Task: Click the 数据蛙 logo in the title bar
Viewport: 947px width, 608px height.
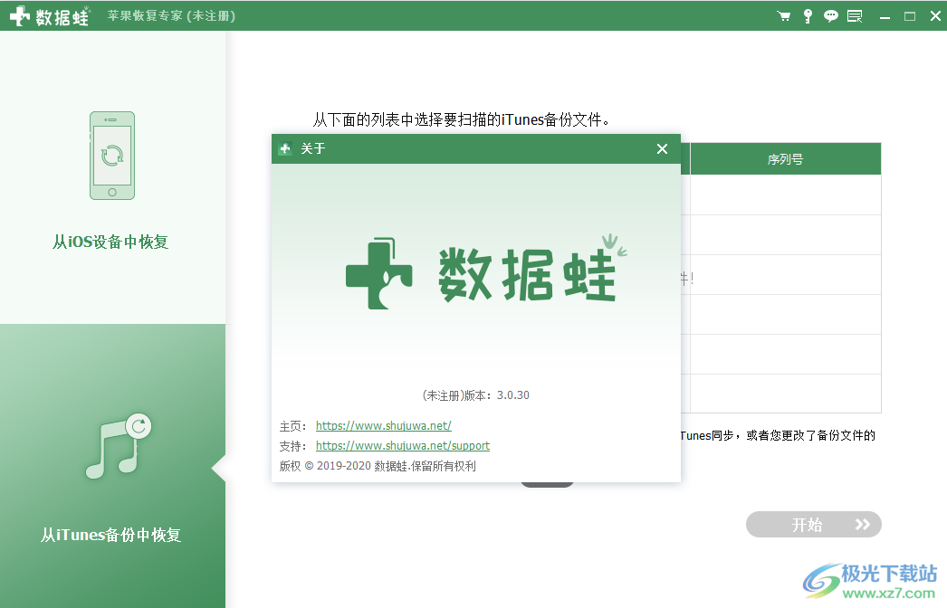Action: (x=50, y=15)
